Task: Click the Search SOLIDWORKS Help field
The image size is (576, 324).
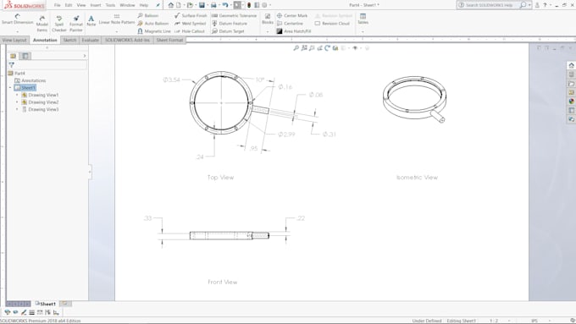Action: pos(489,5)
